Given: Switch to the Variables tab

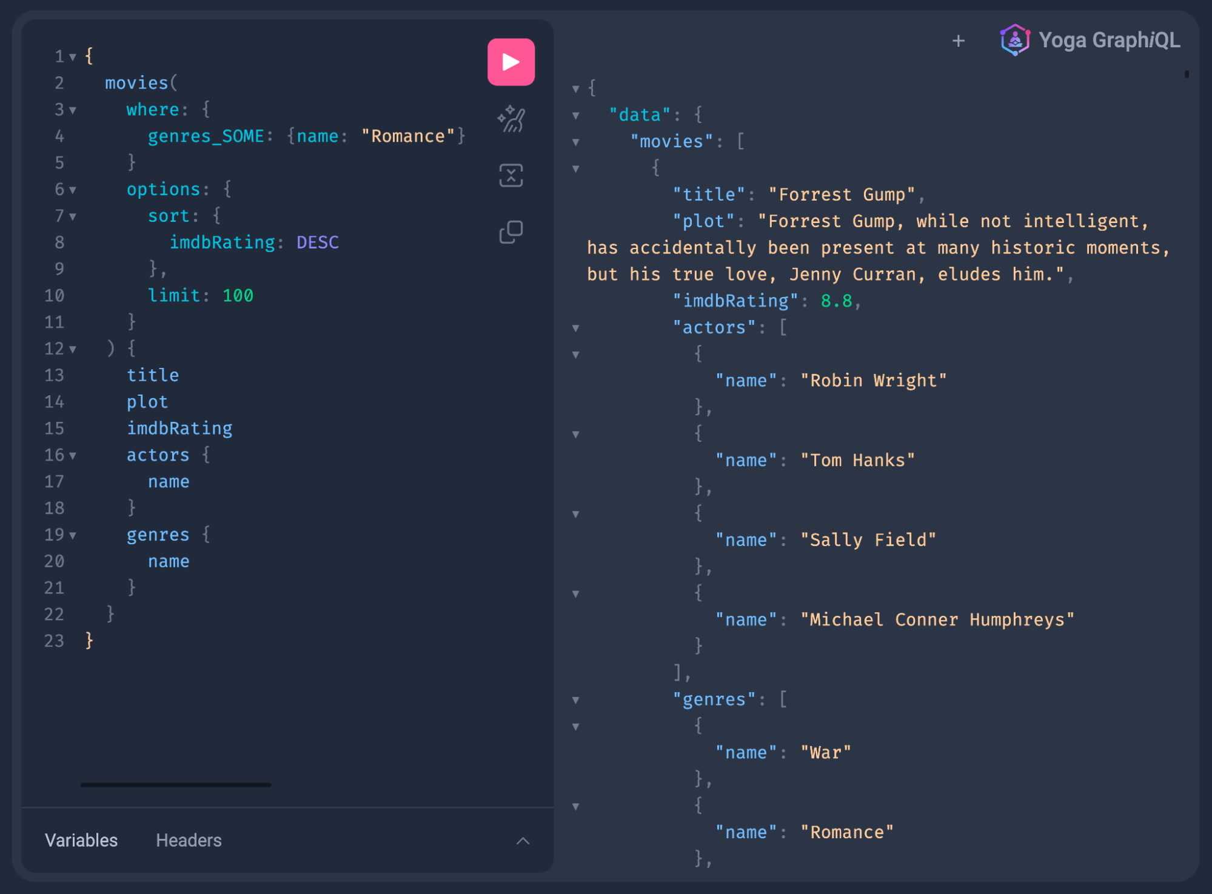Looking at the screenshot, I should tap(81, 841).
